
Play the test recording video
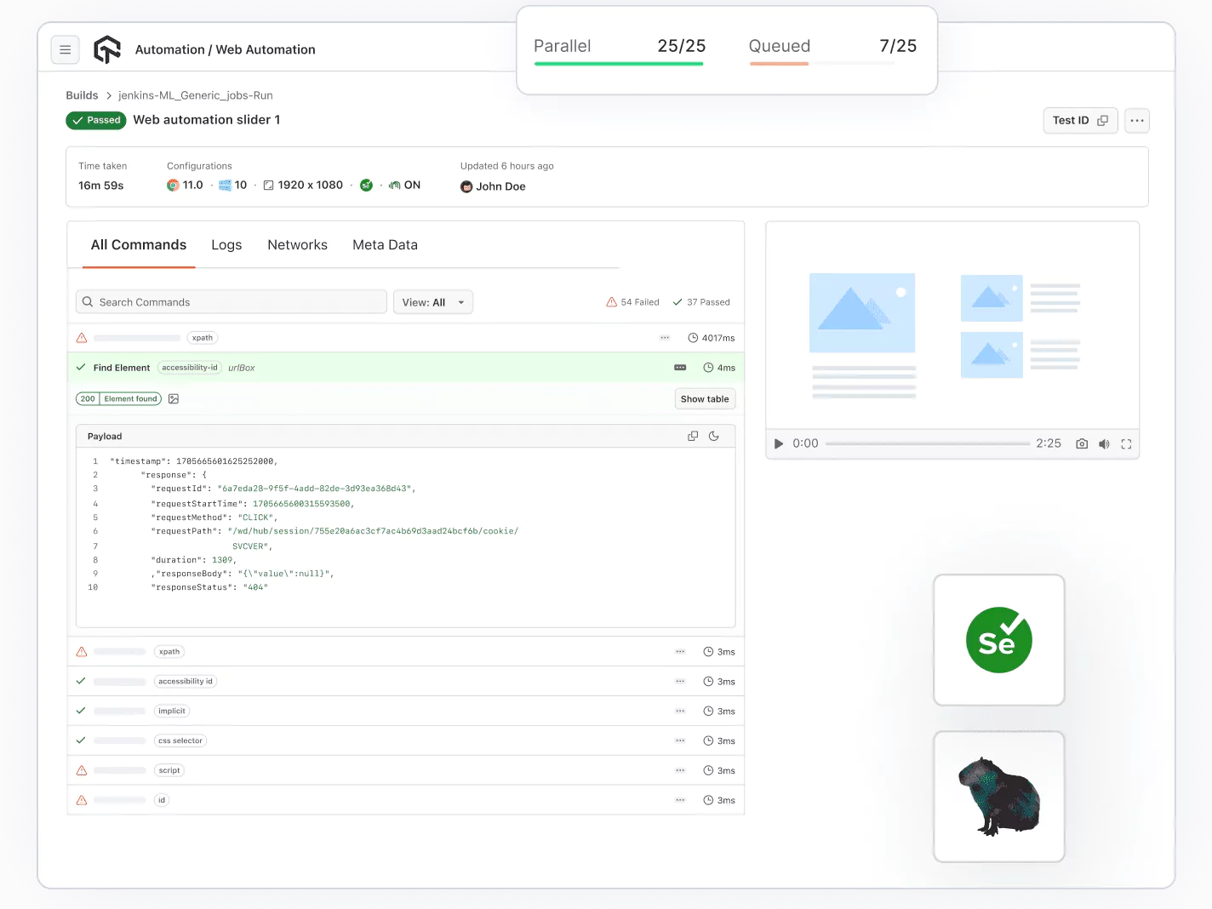tap(778, 443)
